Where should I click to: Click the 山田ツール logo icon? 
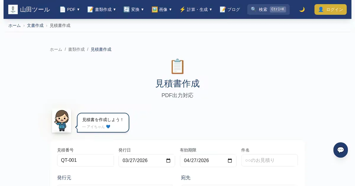tap(13, 9)
